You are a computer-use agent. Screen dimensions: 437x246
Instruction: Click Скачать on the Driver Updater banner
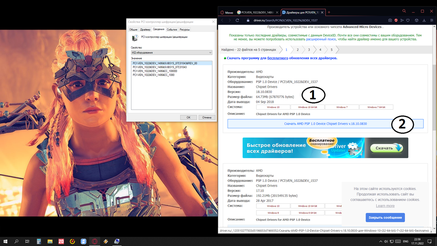point(387,148)
